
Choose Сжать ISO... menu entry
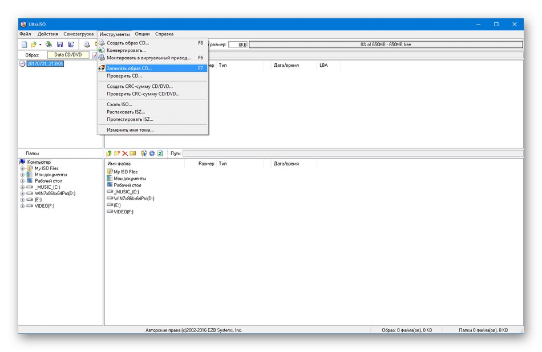152,104
